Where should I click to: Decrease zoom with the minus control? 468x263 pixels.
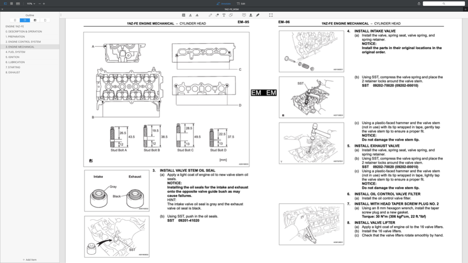tap(39, 4)
